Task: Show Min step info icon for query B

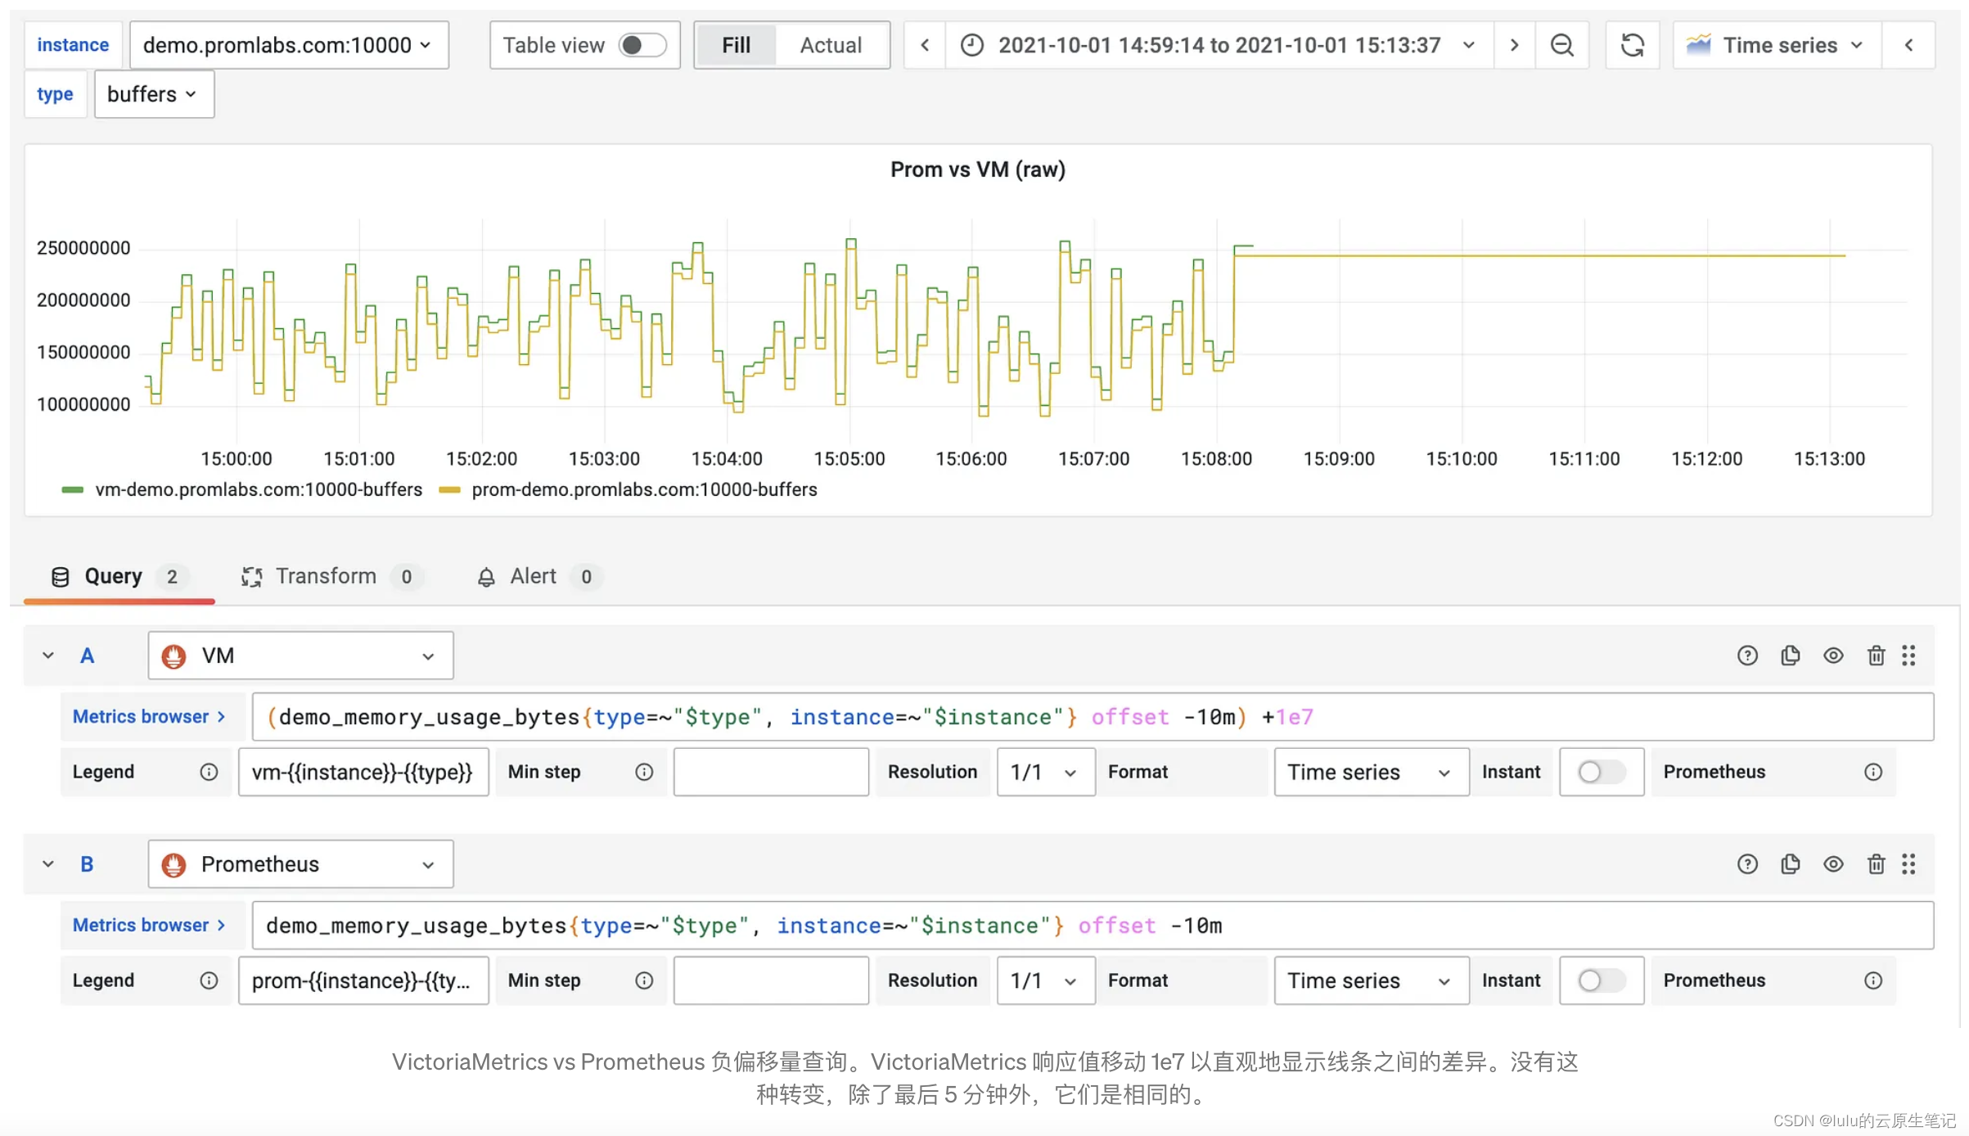Action: click(x=644, y=980)
